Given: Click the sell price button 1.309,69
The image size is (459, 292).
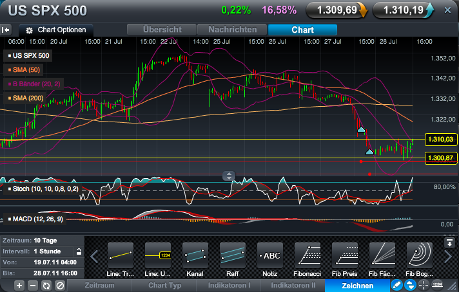Looking at the screenshot, I should pos(337,10).
